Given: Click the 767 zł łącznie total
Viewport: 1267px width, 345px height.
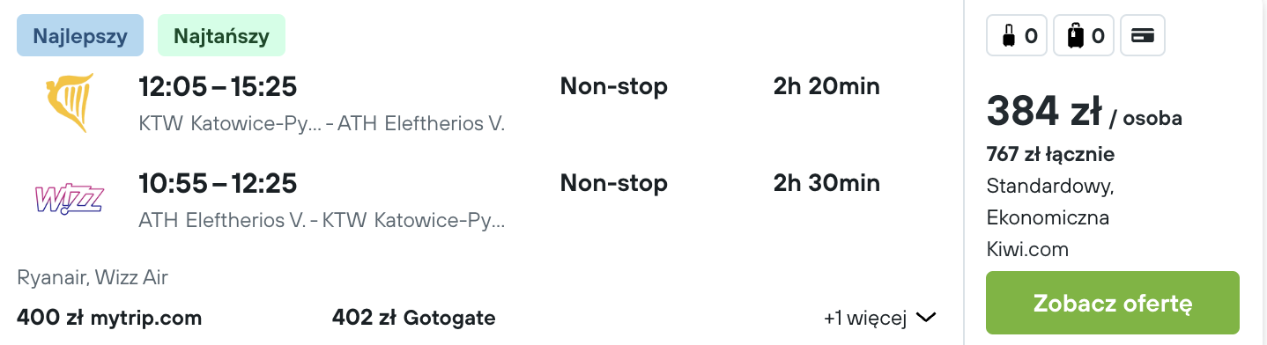Looking at the screenshot, I should [x=1050, y=155].
